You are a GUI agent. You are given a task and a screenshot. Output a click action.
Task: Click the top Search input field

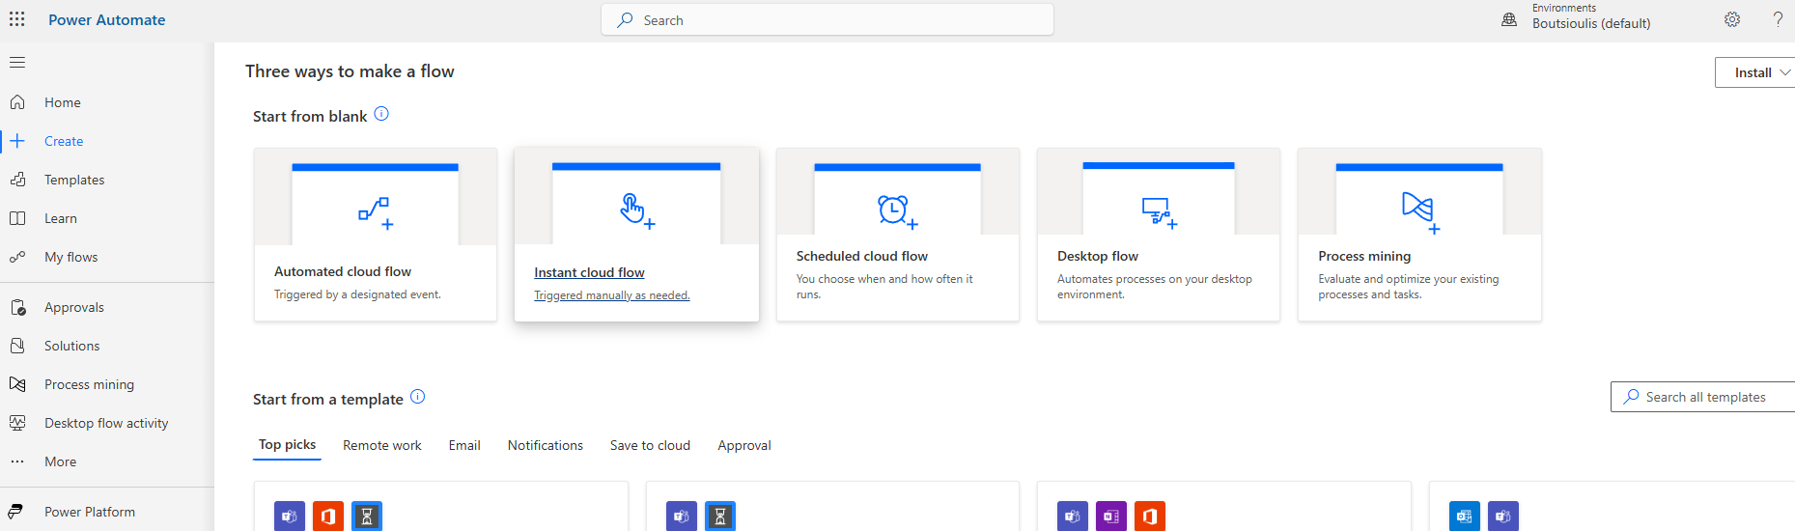pos(827,19)
